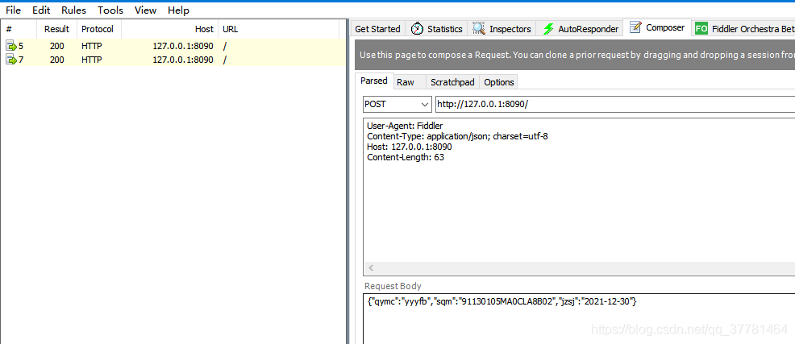This screenshot has height=344, width=795.
Task: Click inside the Request Body text area
Action: coord(579,318)
